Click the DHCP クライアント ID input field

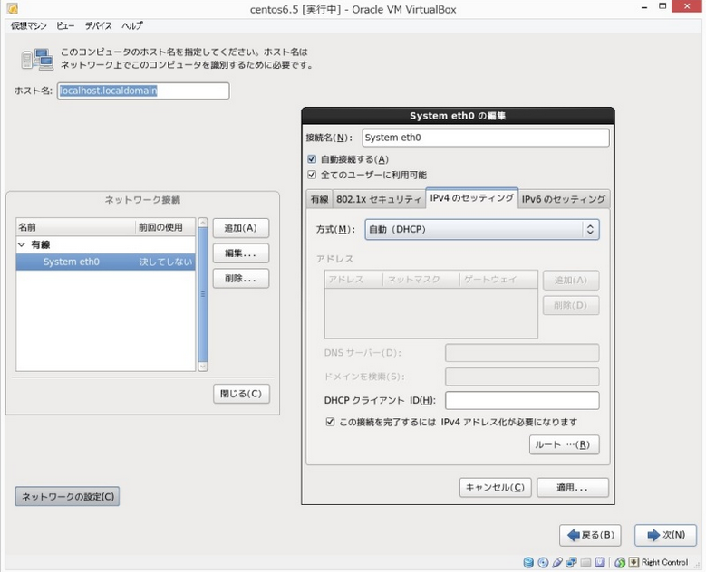click(x=522, y=400)
